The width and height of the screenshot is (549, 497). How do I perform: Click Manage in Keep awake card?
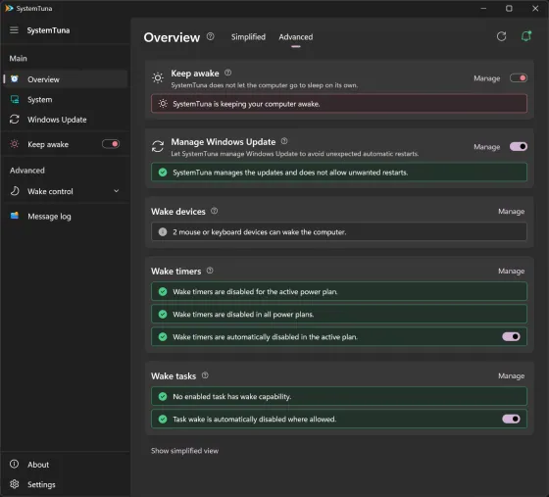pos(486,78)
